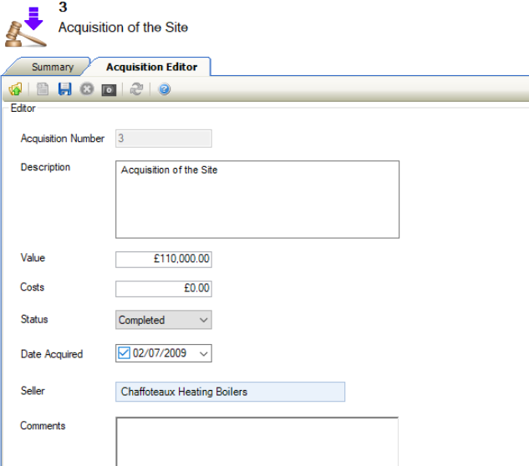The height and width of the screenshot is (466, 529).
Task: Click the Acquisition Number field
Action: 163,139
